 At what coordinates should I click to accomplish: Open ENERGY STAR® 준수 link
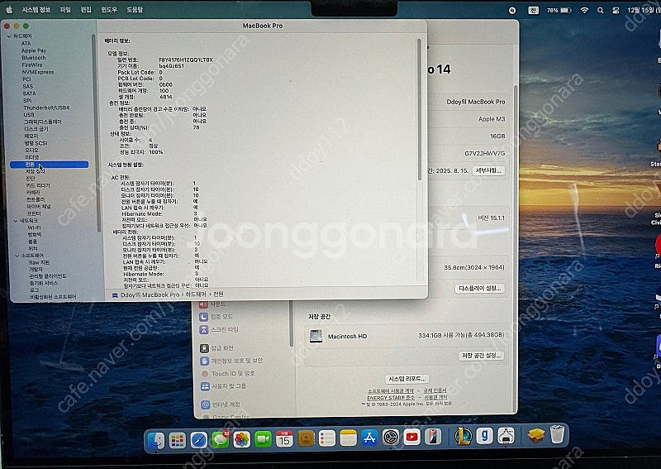(391, 397)
